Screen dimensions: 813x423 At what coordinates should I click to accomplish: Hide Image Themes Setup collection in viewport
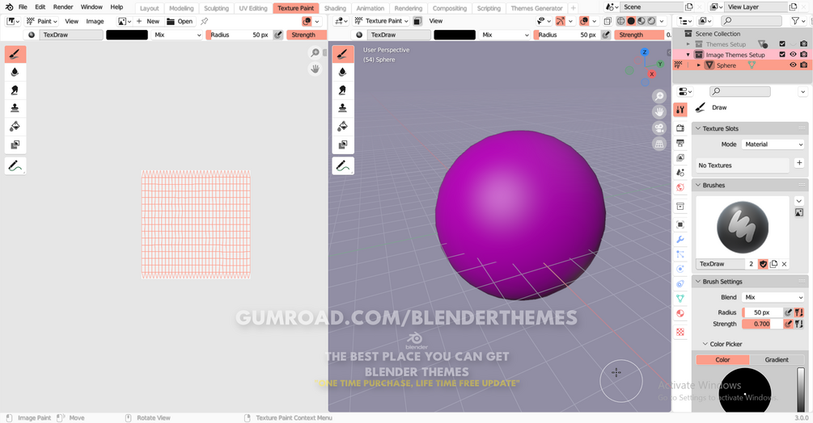click(793, 54)
